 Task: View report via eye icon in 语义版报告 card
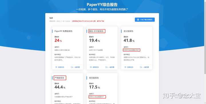[x=125, y=67]
